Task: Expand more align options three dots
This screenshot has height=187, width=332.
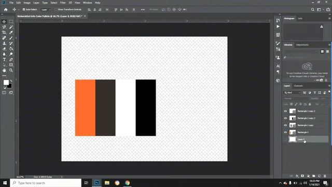Action: 143,9
